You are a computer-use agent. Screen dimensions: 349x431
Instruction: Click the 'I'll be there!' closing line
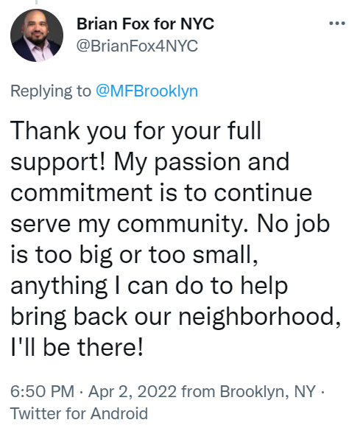click(77, 348)
